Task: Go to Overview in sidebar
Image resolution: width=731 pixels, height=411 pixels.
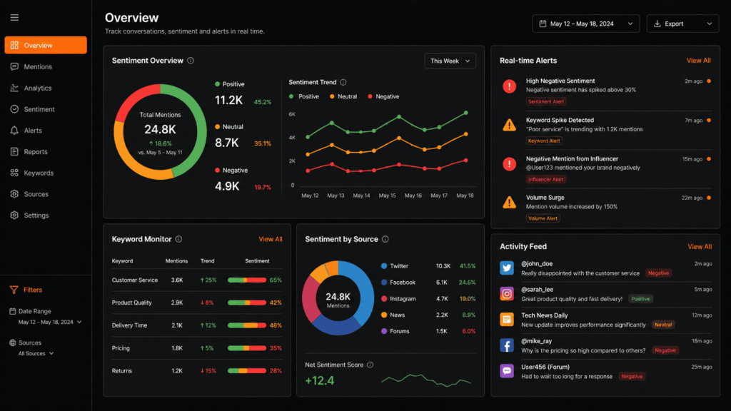Action: [46, 45]
